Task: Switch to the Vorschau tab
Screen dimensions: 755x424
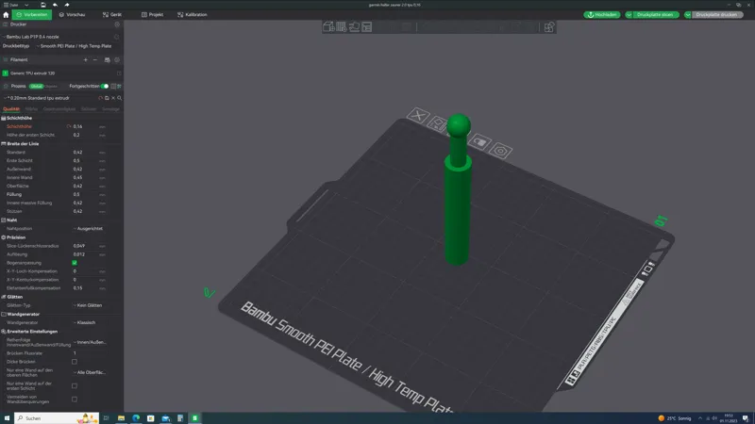Action: point(73,15)
